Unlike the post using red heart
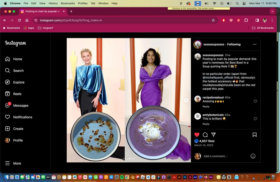280x182 pixels. coord(197,135)
